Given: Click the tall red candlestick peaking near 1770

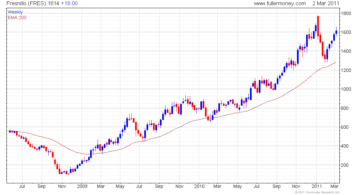Looking at the screenshot, I should tap(318, 26).
